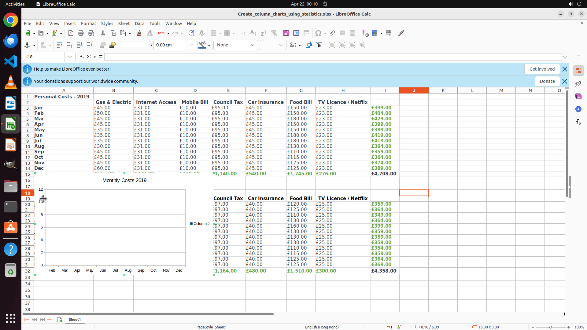Expand the Name Box dropdown arrow
The image size is (587, 330).
70,57
